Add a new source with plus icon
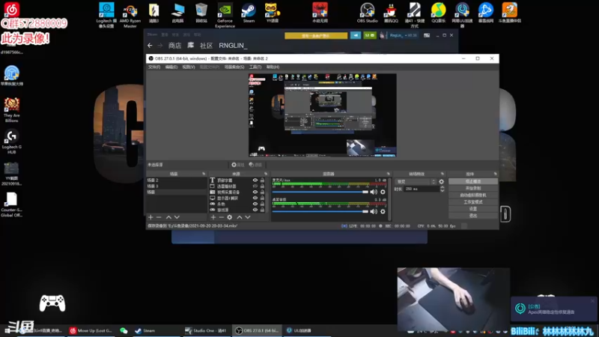 click(x=213, y=217)
